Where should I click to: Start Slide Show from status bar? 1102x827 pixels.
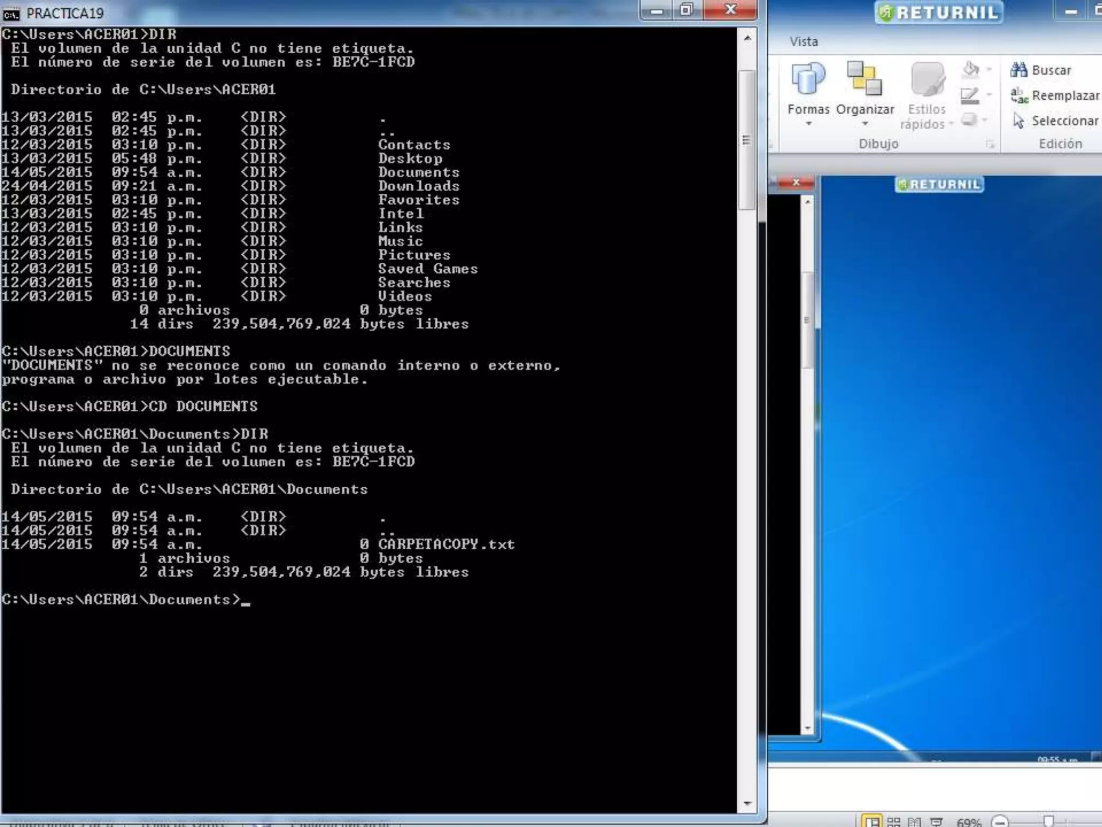(x=936, y=822)
